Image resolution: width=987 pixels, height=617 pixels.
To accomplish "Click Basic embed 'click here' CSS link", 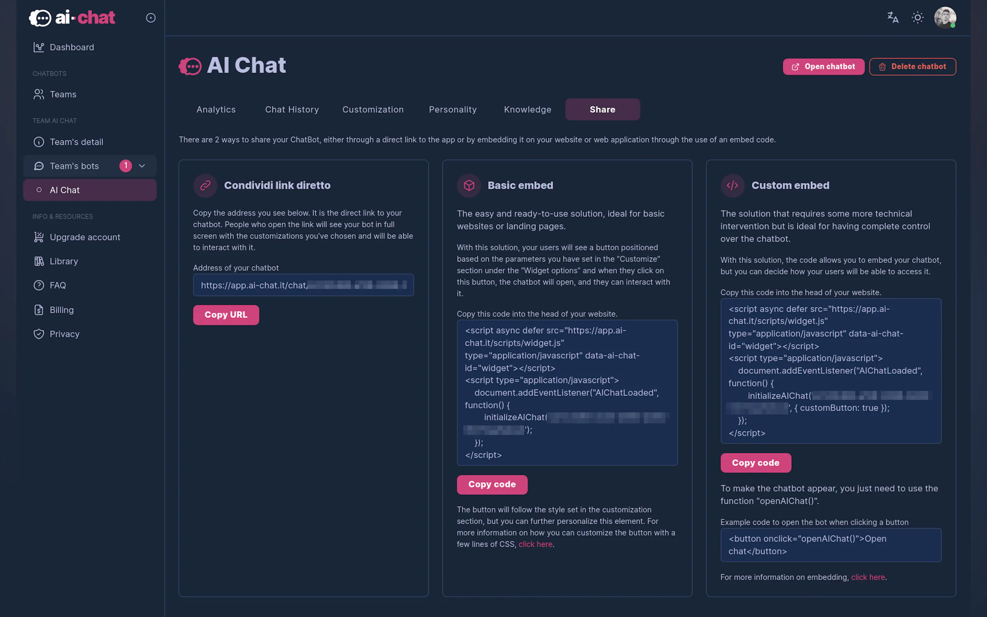I will click(x=535, y=544).
